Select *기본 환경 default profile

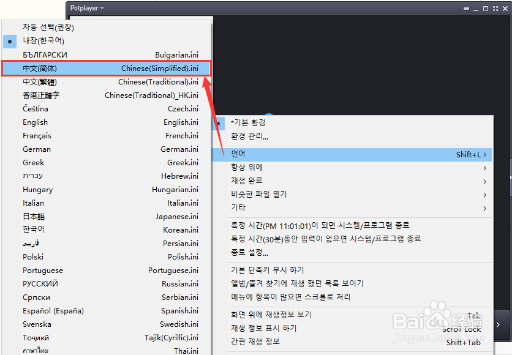pyautogui.click(x=352, y=122)
